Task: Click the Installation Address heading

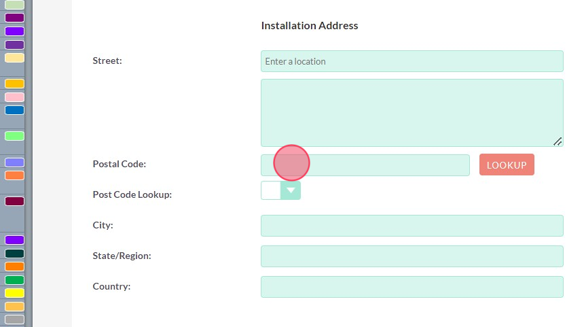Action: click(309, 26)
